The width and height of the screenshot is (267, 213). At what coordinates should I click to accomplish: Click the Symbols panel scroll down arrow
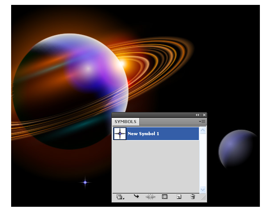[x=202, y=189]
